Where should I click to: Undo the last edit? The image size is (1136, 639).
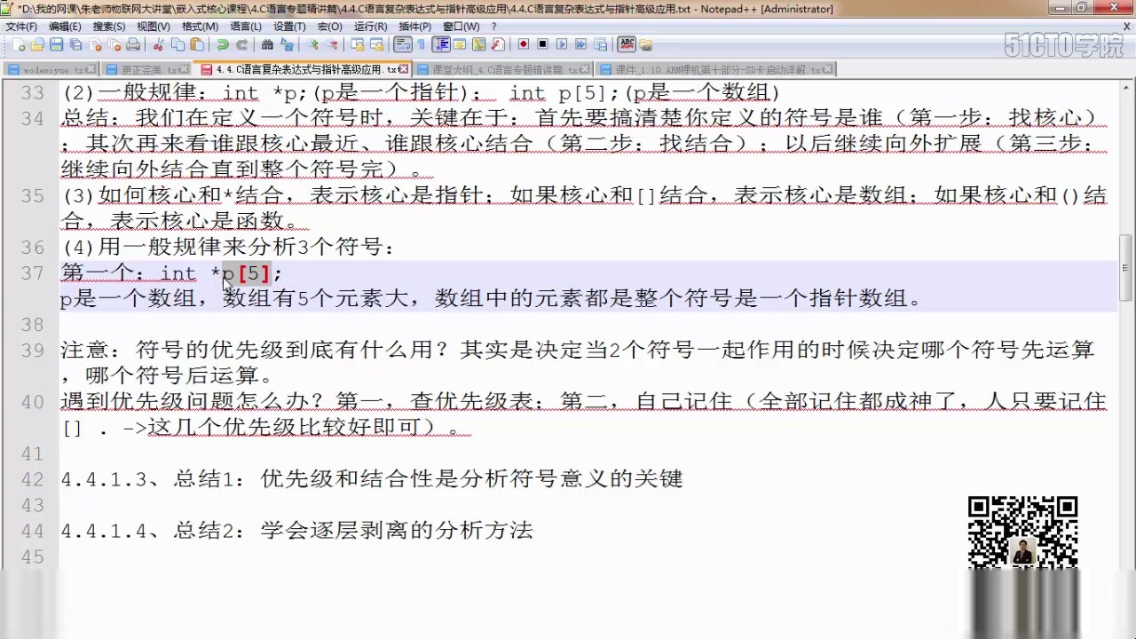pyautogui.click(x=223, y=44)
